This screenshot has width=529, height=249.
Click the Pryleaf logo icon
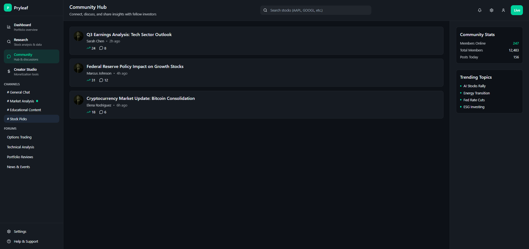click(x=8, y=8)
